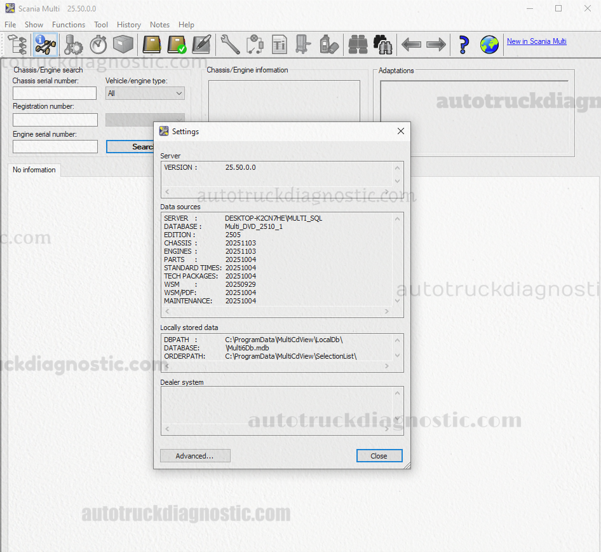Click the notepad with pen icon

(202, 45)
